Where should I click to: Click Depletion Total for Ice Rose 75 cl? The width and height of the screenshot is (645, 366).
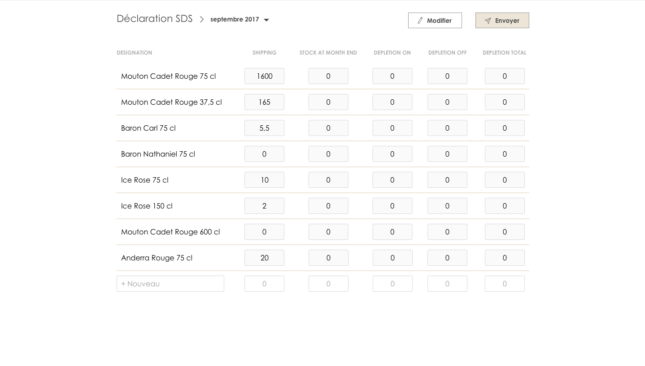coord(505,180)
